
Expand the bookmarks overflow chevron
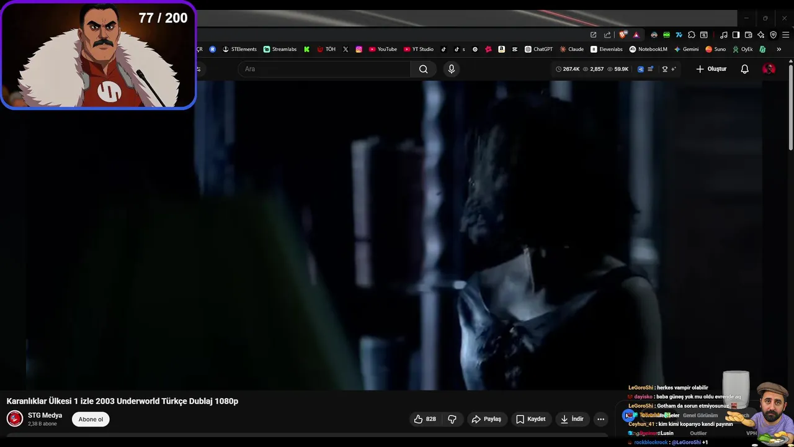tap(778, 49)
